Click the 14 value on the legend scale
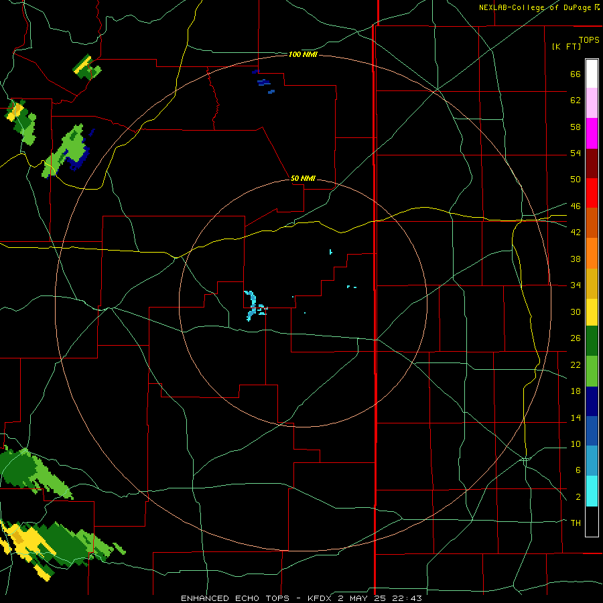603x603 pixels. (x=576, y=417)
